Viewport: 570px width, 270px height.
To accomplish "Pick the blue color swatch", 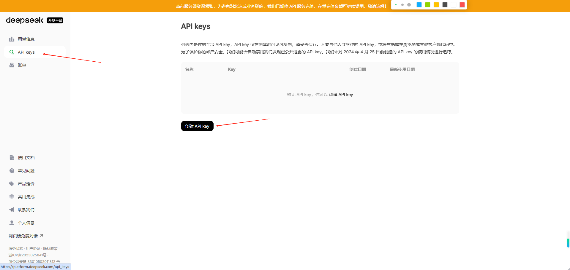I will (419, 5).
